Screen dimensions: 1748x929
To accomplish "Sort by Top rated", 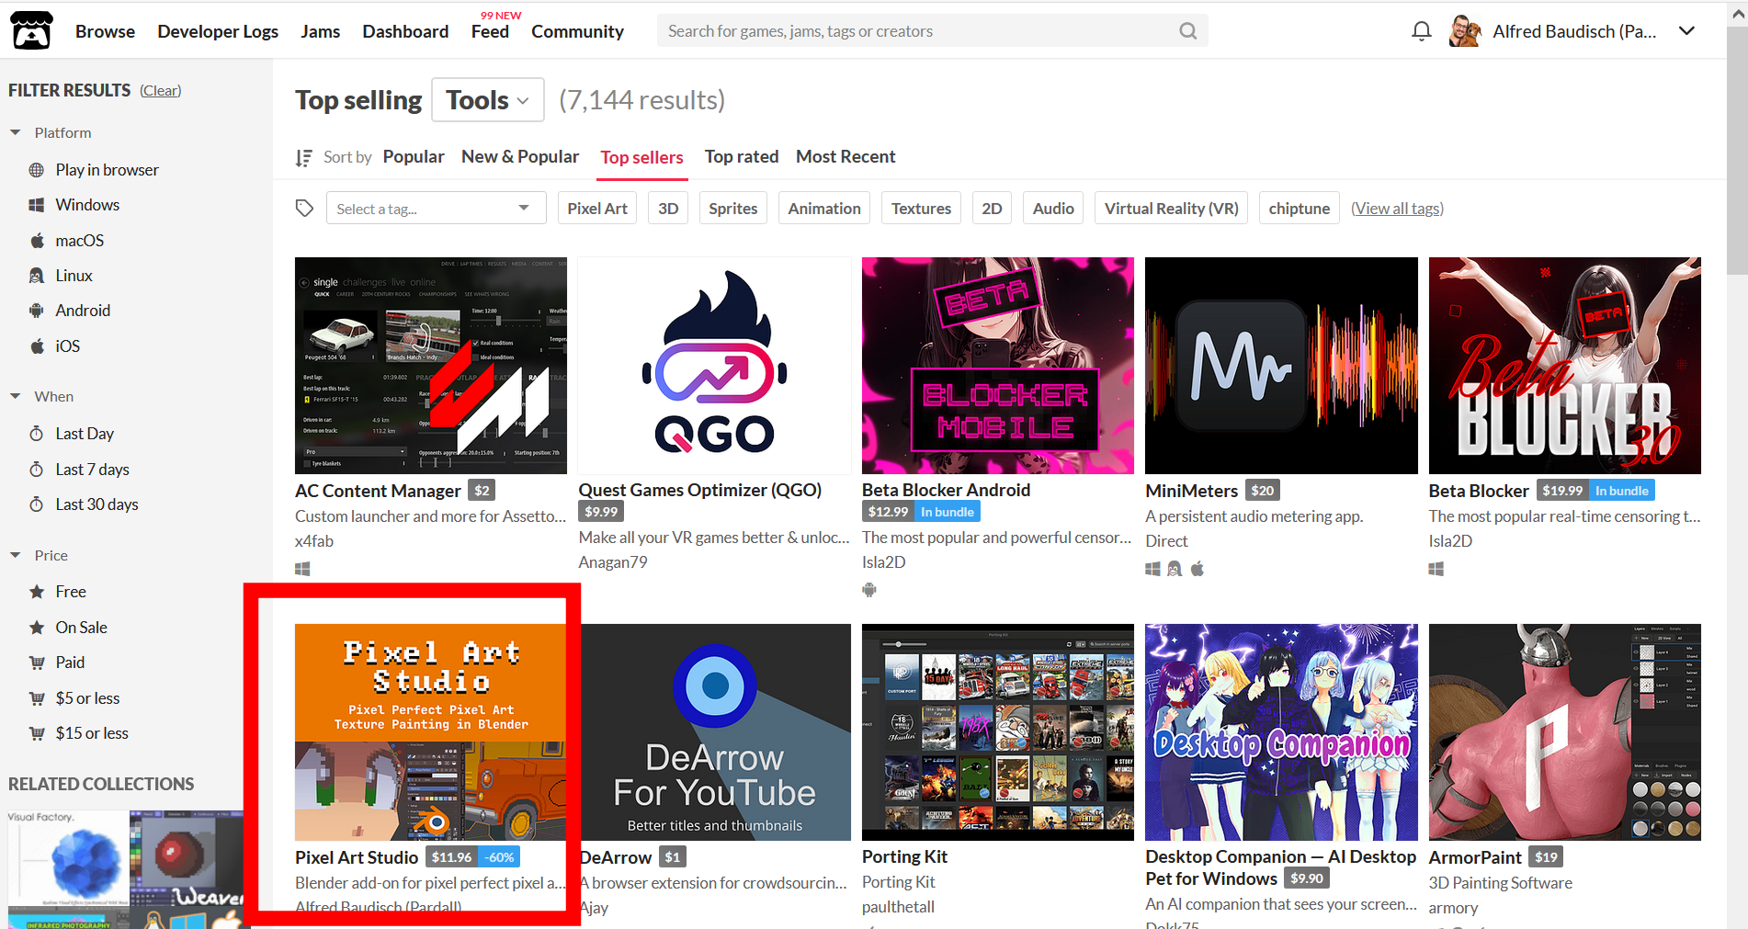I will (x=742, y=156).
